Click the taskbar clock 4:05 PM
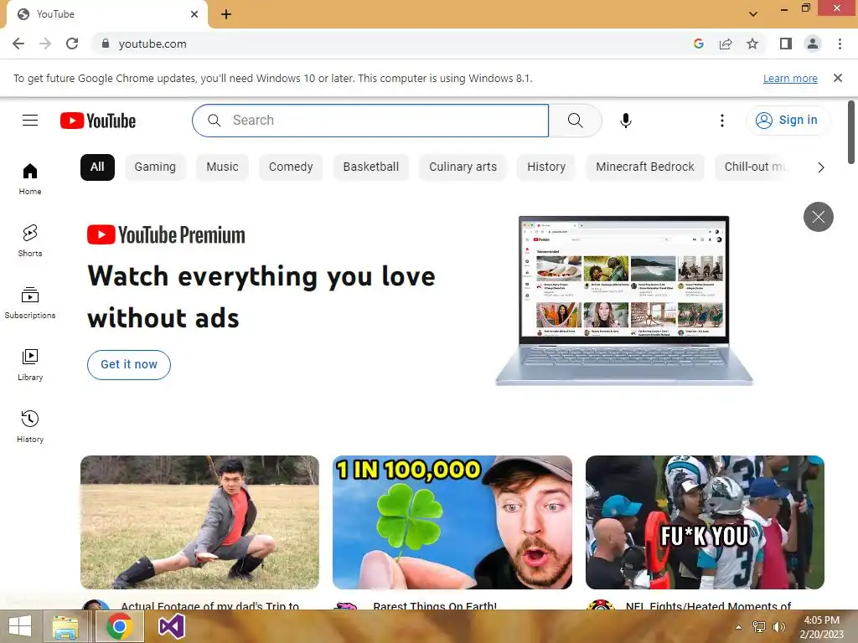This screenshot has height=643, width=858. tap(821, 620)
